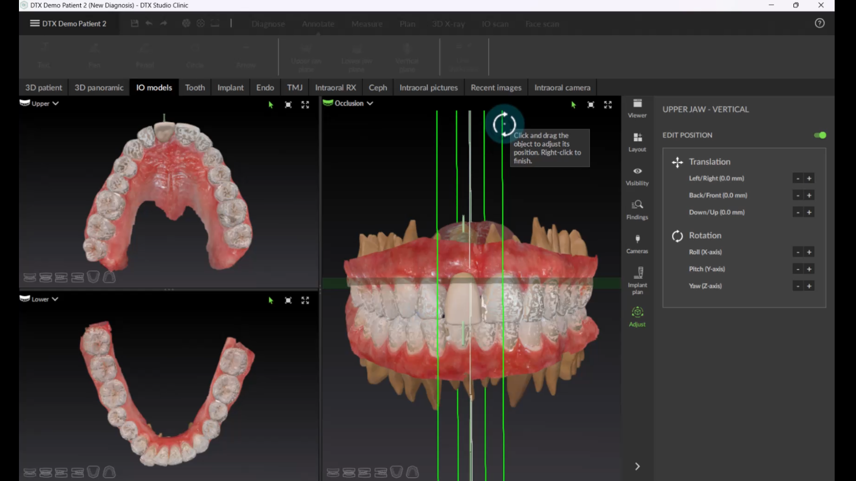
Task: Decrease Roll (X-axis) rotation with the minus button
Action: [798, 252]
